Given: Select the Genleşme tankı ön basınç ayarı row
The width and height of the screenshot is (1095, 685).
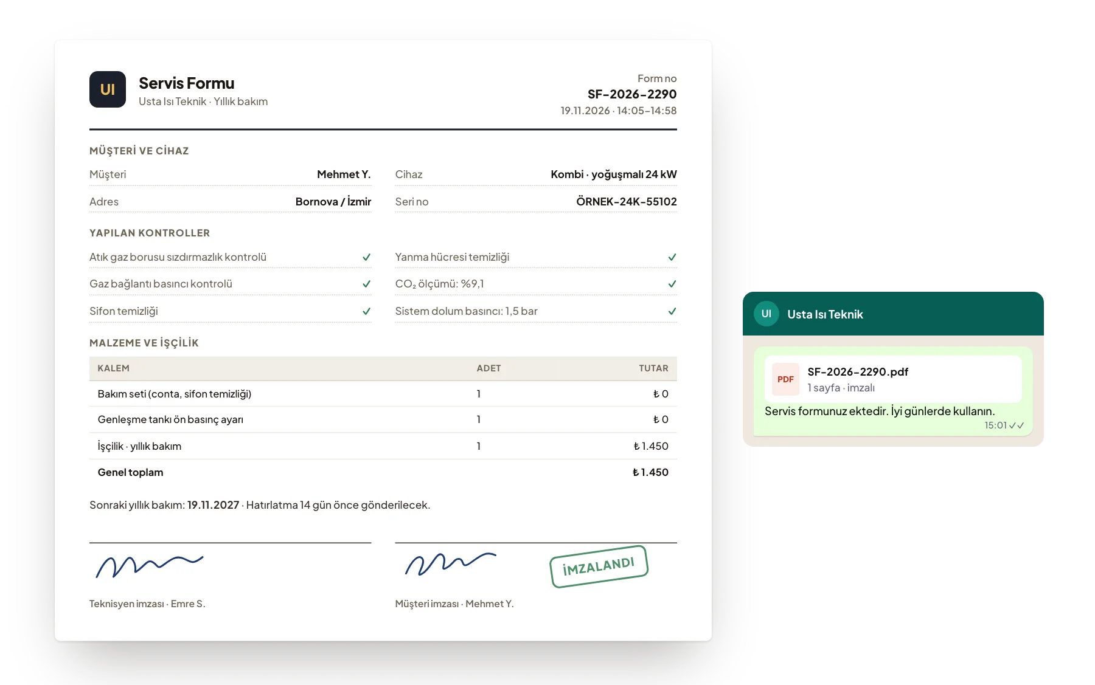Looking at the screenshot, I should (x=383, y=419).
